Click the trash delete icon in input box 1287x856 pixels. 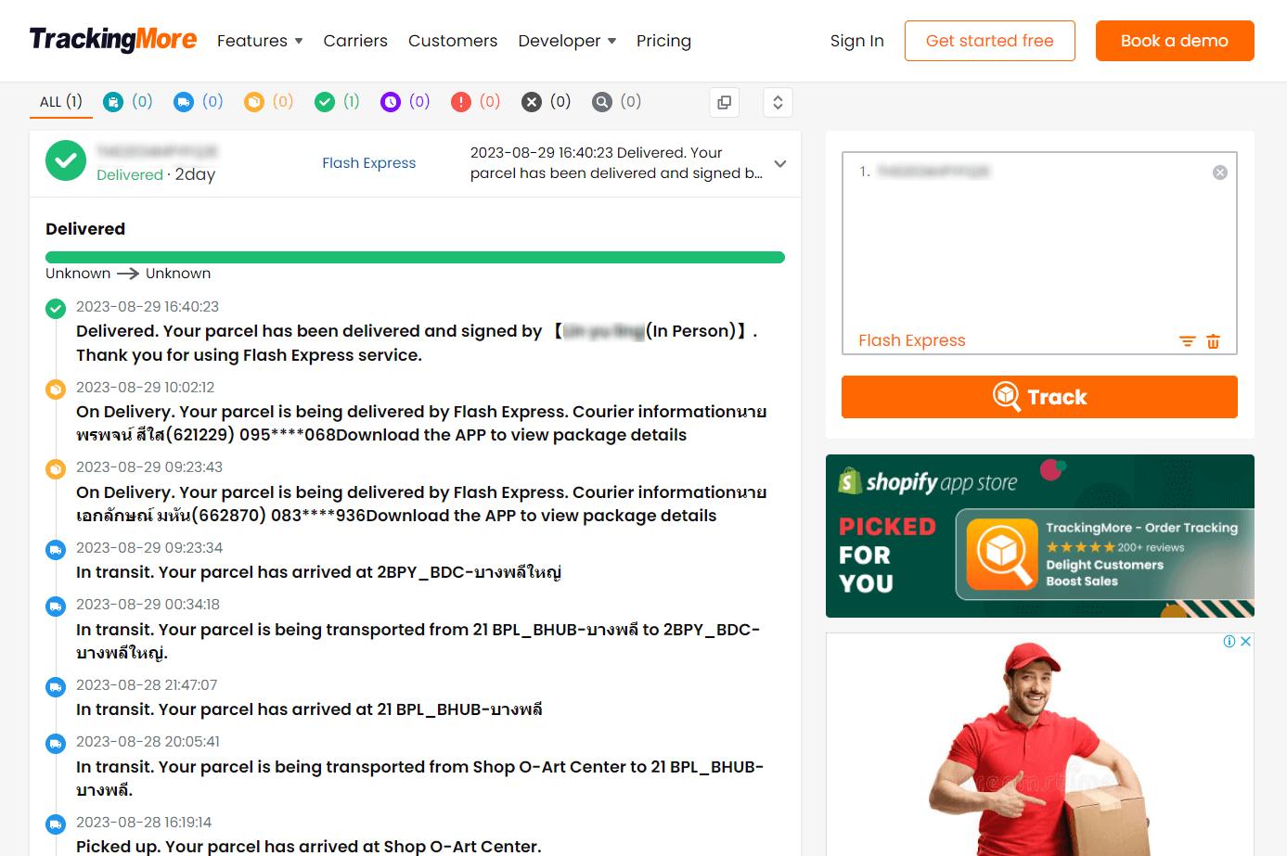(x=1213, y=341)
